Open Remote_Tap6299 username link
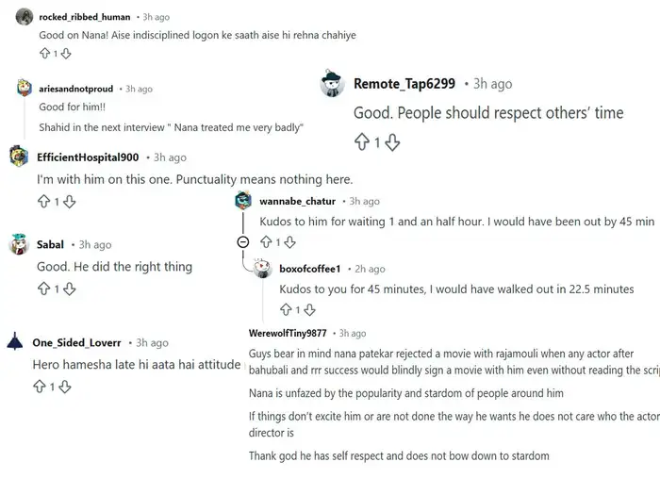 404,84
